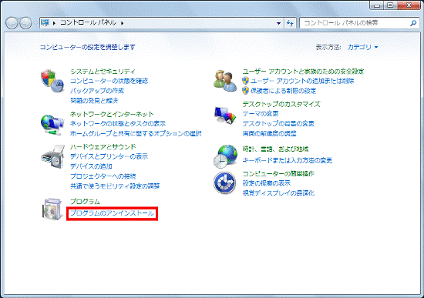Viewport: 424px width, 298px height.
Task: Open the コンピューターの簡単操作 ease of access icon
Action: (x=224, y=182)
